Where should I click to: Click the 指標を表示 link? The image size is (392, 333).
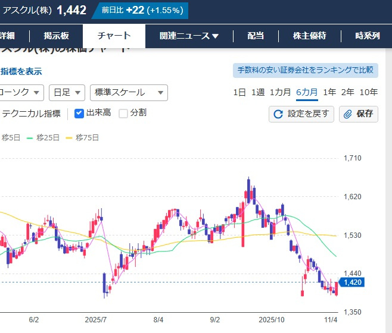(x=21, y=71)
